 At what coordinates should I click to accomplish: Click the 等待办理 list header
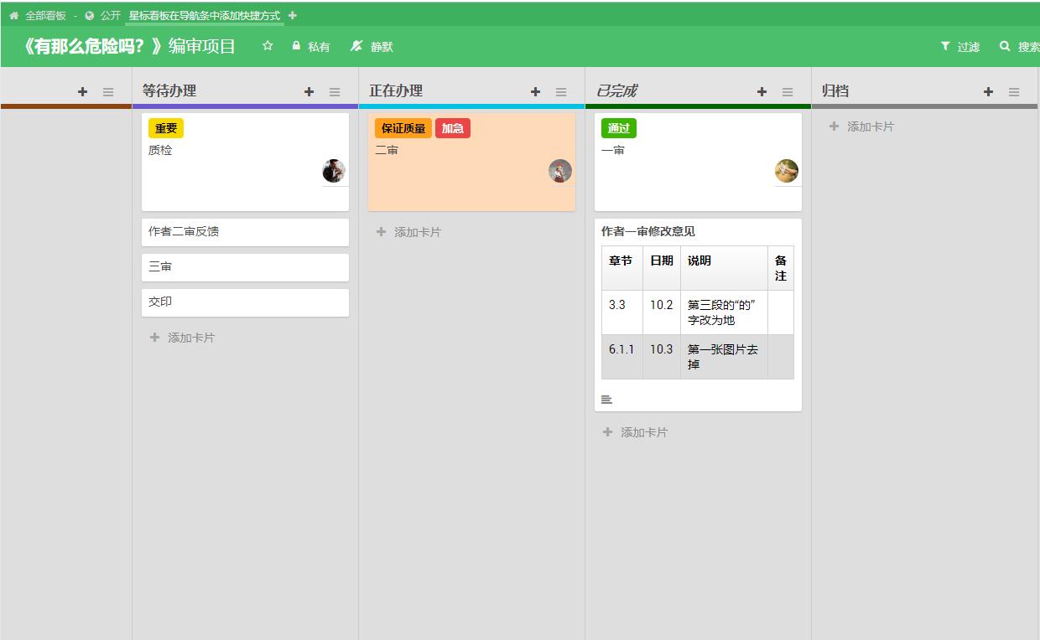coord(169,91)
